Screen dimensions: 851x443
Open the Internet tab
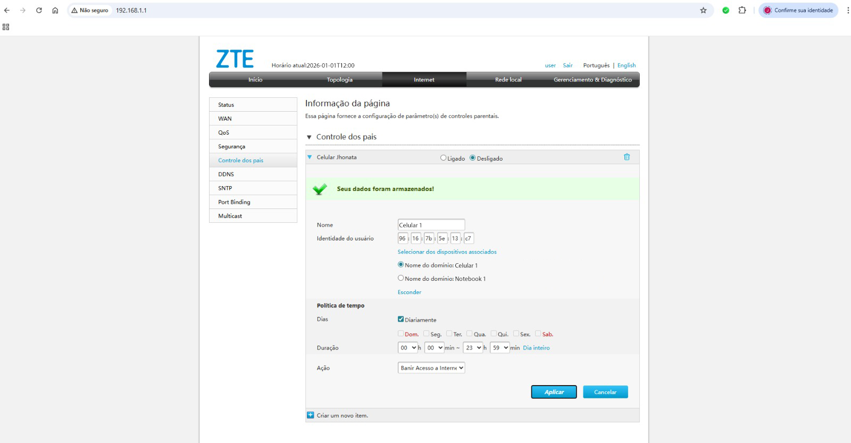click(x=424, y=80)
